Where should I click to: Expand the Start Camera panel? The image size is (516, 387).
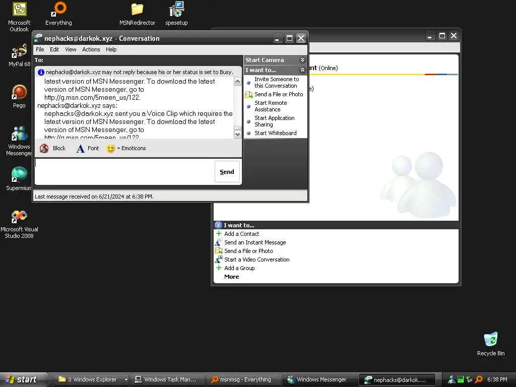click(302, 60)
